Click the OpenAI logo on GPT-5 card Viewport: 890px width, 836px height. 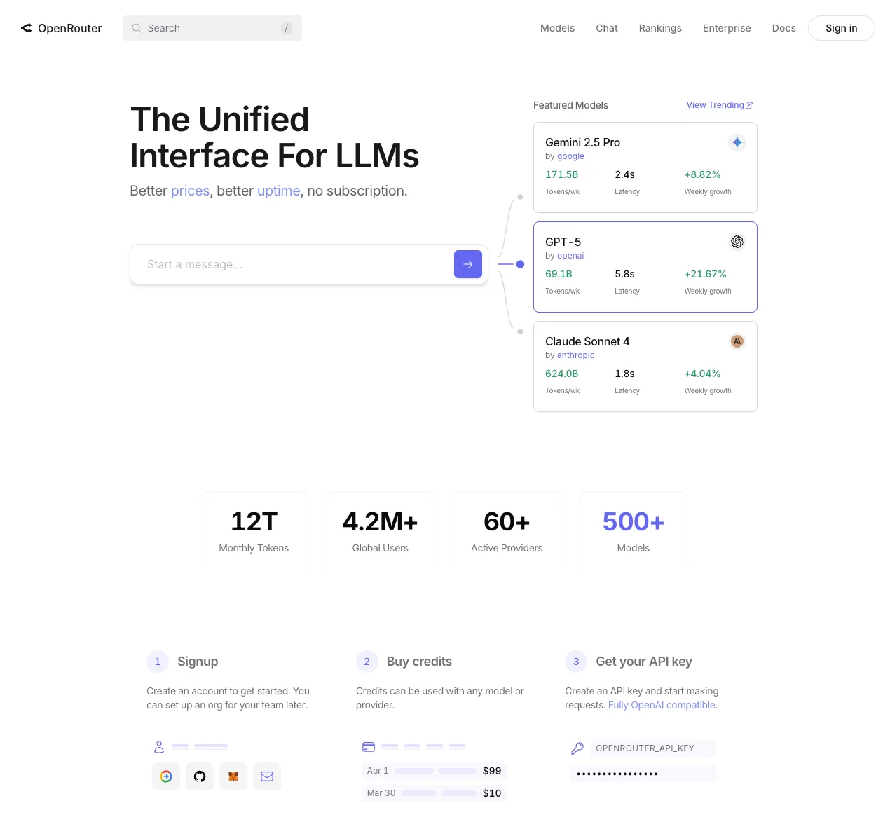pyautogui.click(x=737, y=242)
